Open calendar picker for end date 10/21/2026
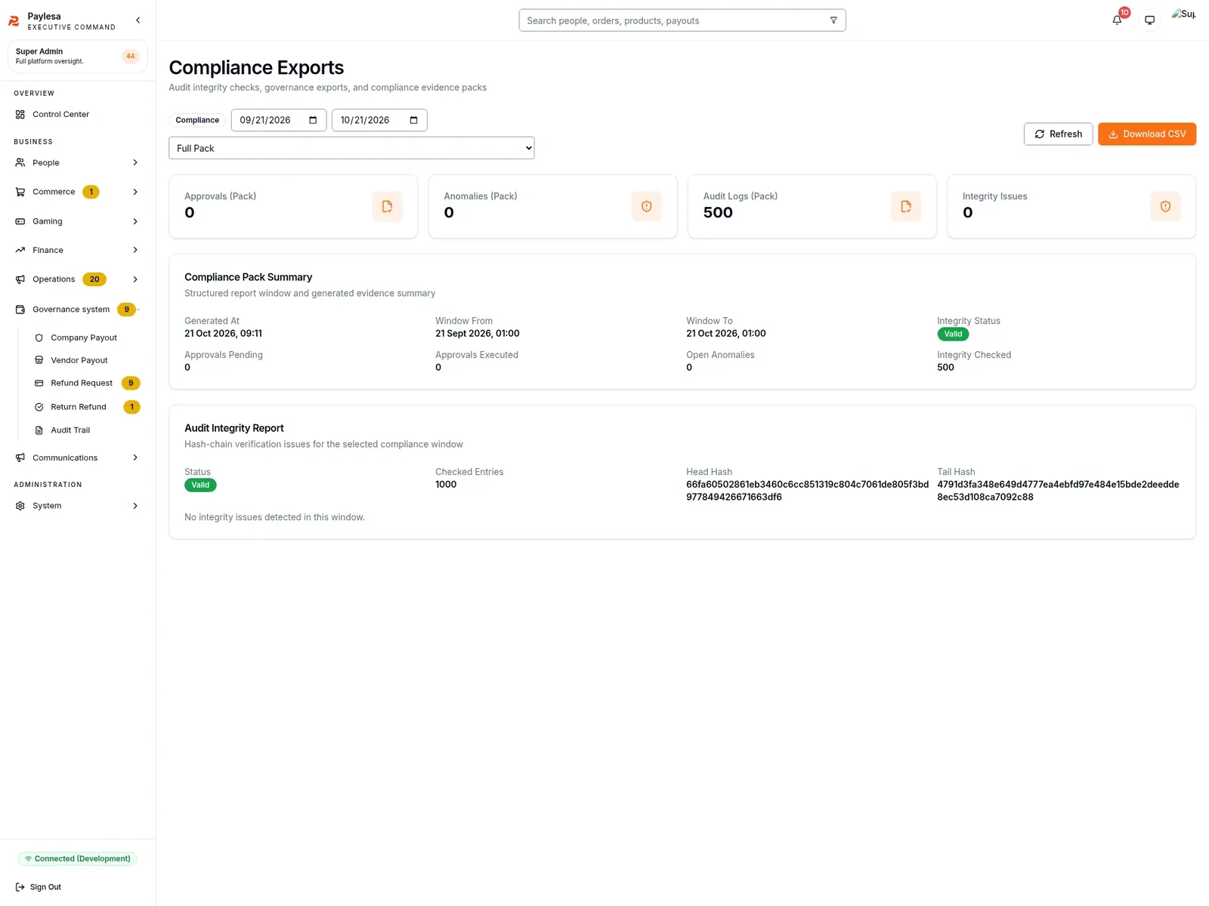Screen dimensions: 1209x906 coord(413,120)
